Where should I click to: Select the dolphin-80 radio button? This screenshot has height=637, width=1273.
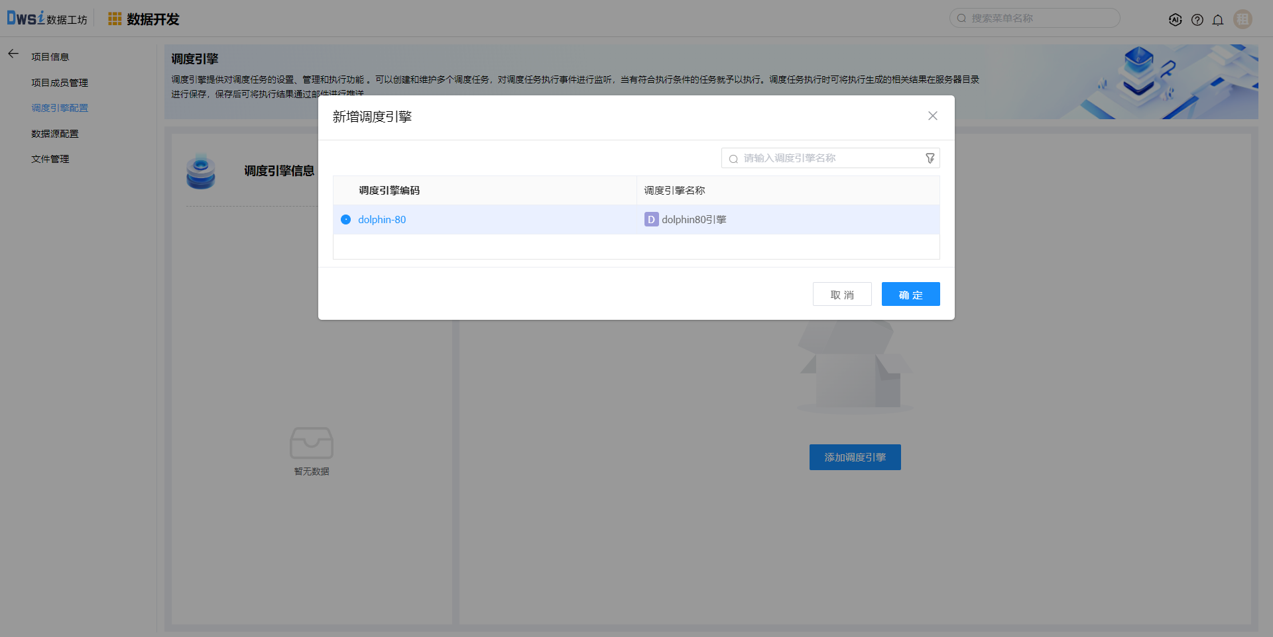click(345, 220)
